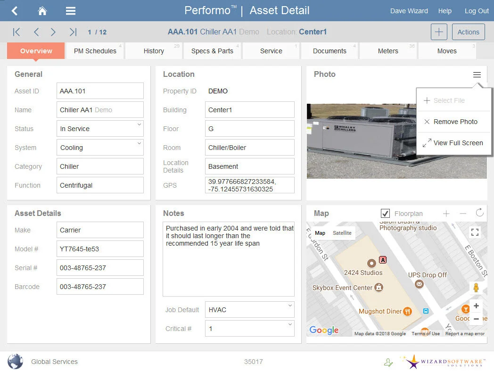The image size is (494, 372).
Task: Click the Actions button
Action: (468, 32)
